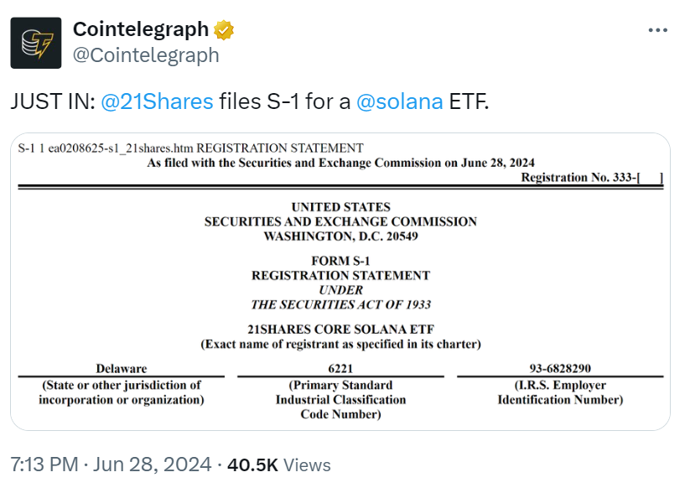Screen dimensions: 690x493
Task: Open the embedded SEC filing image
Action: (x=340, y=282)
